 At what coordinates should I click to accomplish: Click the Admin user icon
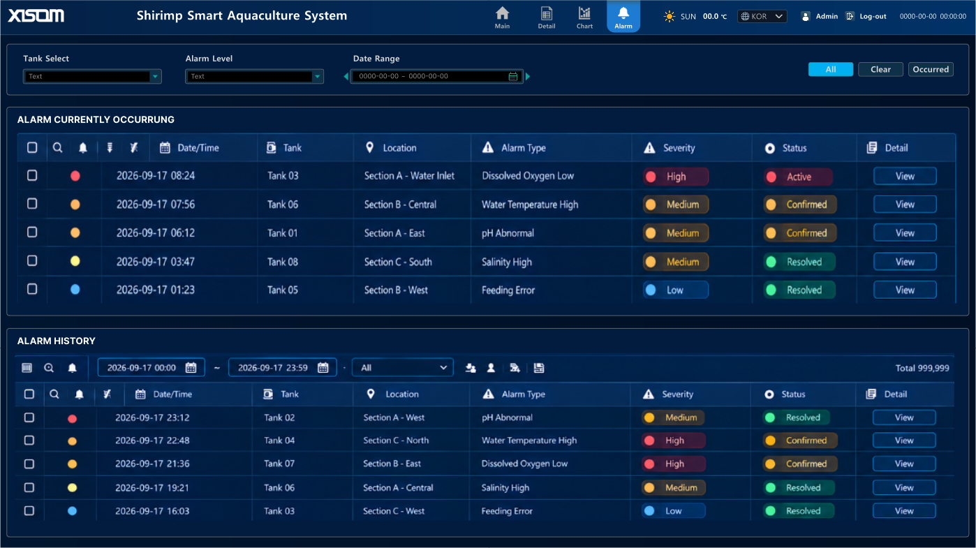806,16
